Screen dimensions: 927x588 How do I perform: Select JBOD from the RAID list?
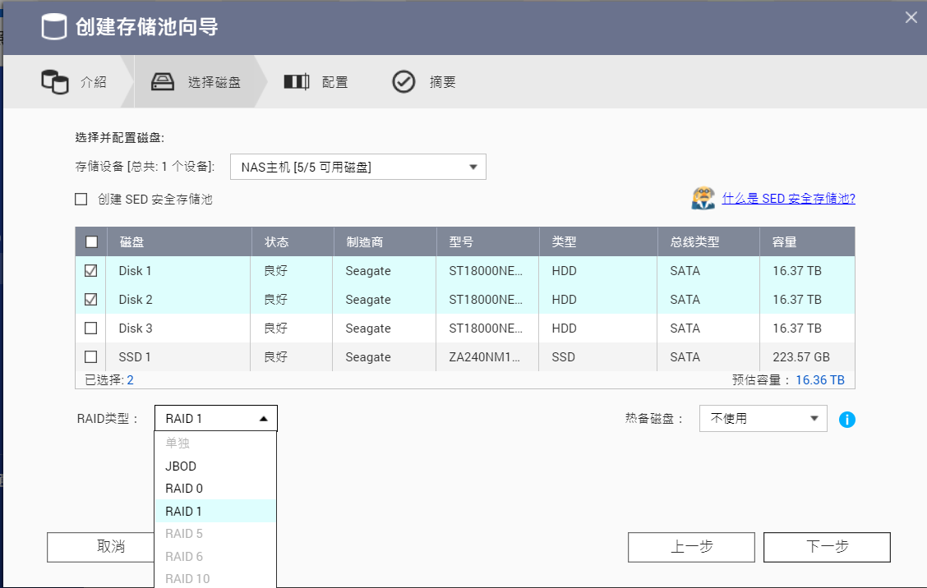tap(181, 466)
